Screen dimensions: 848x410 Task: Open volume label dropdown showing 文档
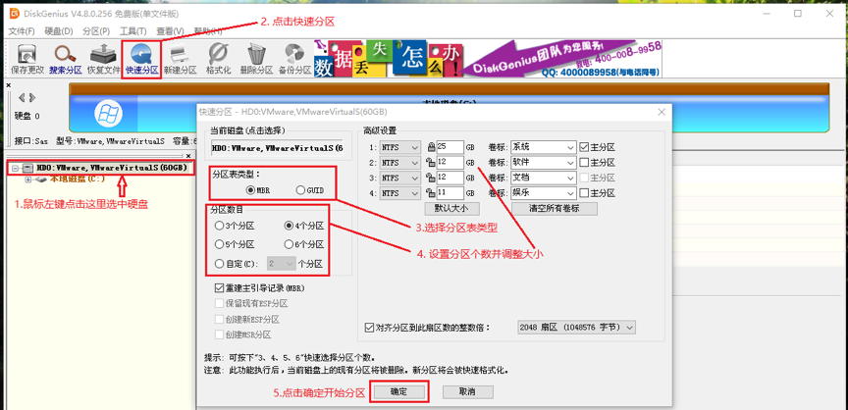[x=543, y=178]
